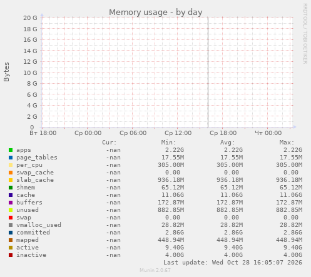Click the per_cpu pale yellow swatch
Viewport: 311px width, 277px height.
coord(11,165)
